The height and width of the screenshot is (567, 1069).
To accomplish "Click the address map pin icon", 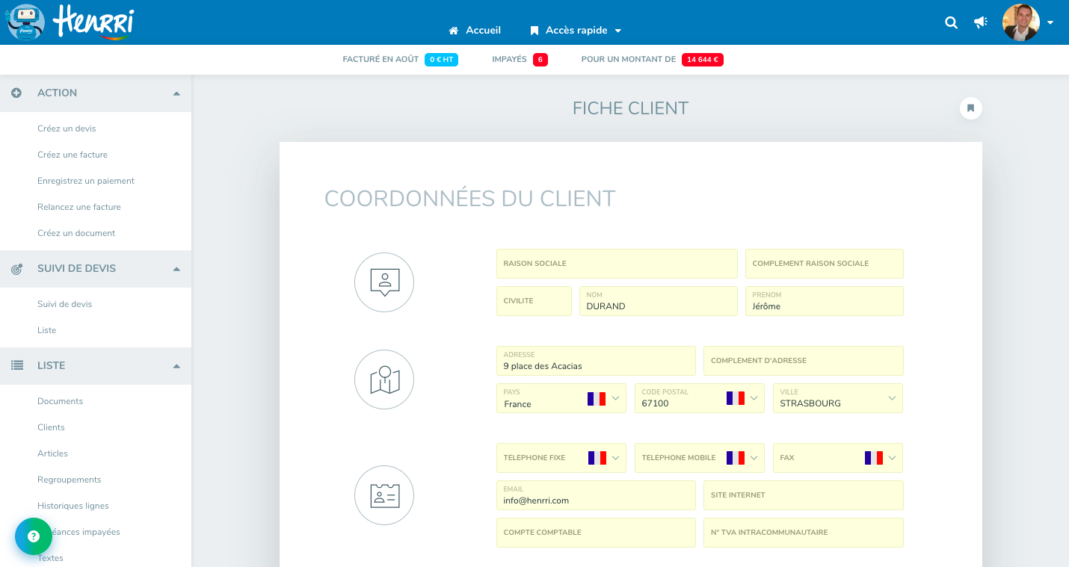I will [x=384, y=379].
